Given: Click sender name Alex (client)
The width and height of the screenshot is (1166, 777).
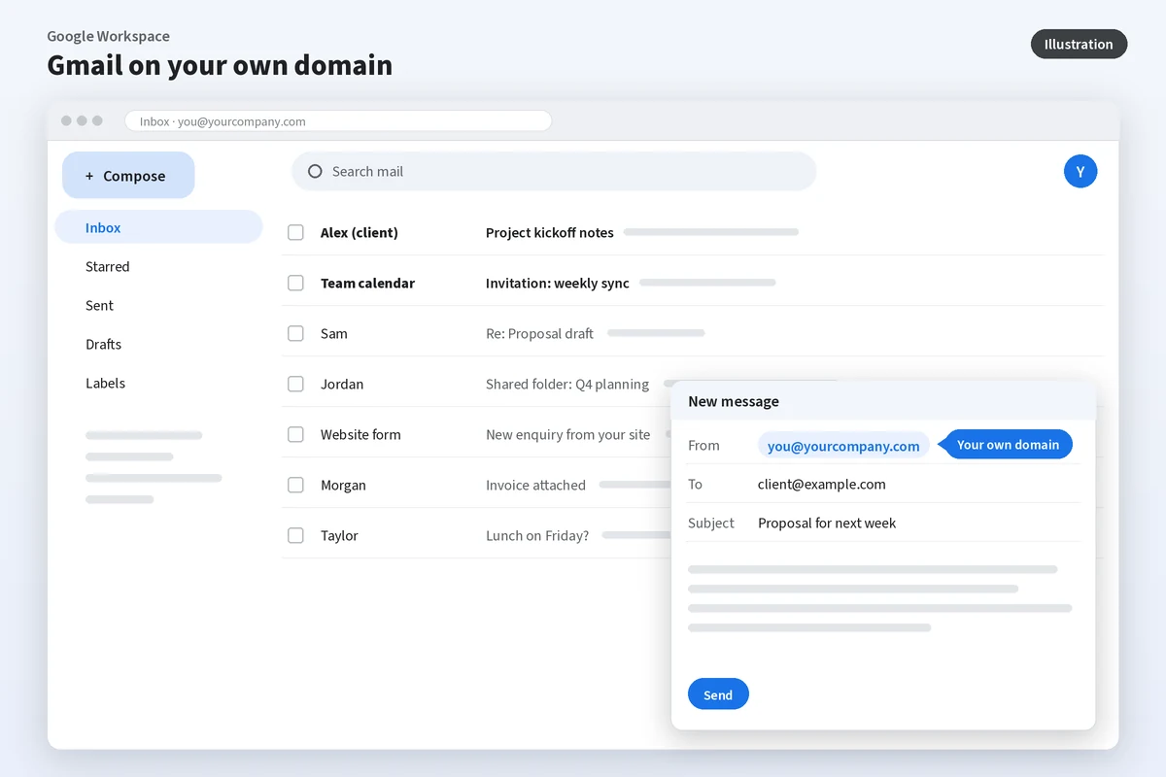Looking at the screenshot, I should pos(360,232).
